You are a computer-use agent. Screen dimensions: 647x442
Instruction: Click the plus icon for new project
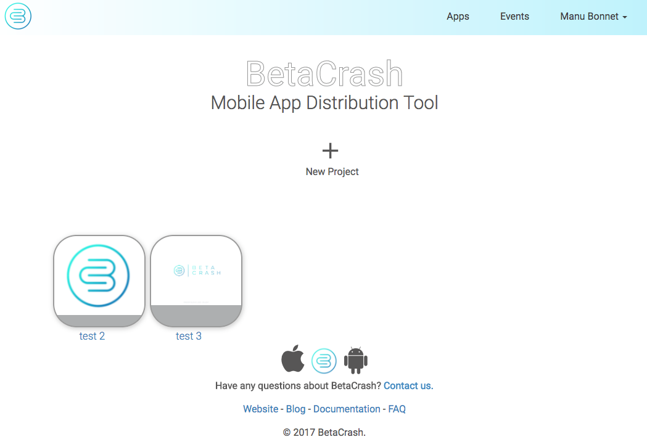click(330, 151)
